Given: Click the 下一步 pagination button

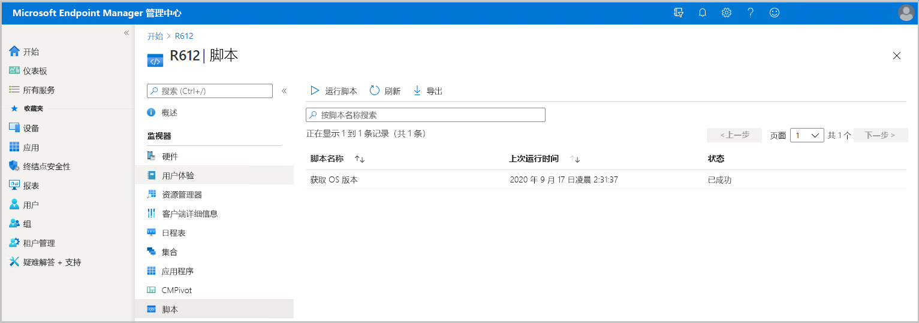Looking at the screenshot, I should point(881,135).
